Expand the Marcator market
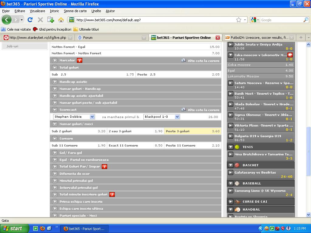The height and width of the screenshot is (233, 311). click(55, 60)
